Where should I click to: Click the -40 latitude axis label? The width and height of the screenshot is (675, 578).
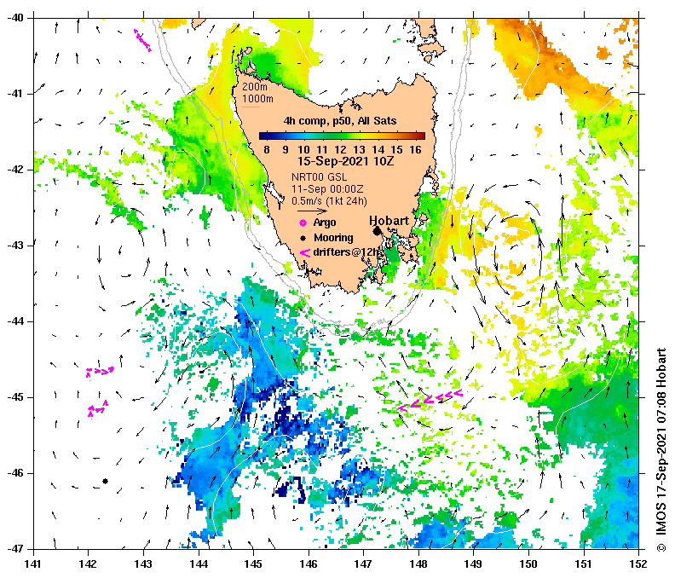(x=15, y=18)
